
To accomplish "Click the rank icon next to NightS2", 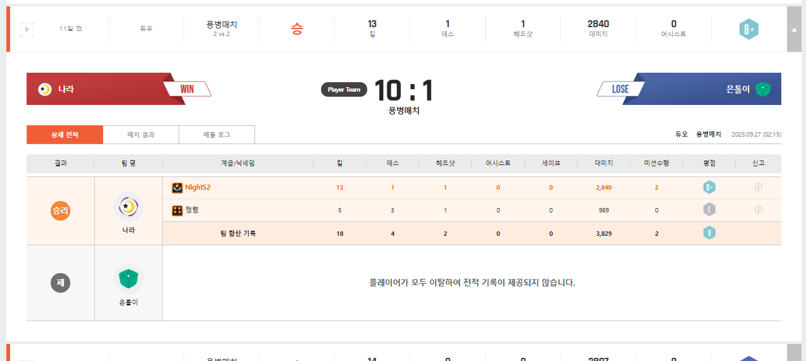I will 177,188.
